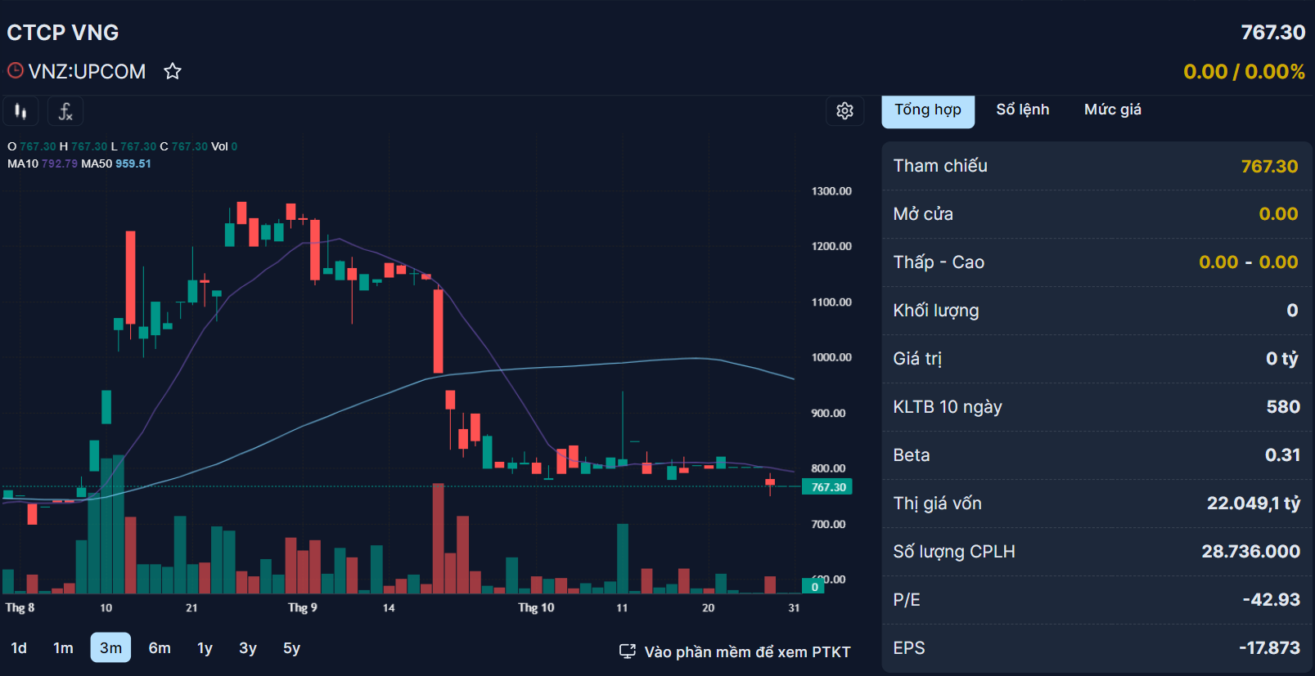Image resolution: width=1315 pixels, height=676 pixels.
Task: Select the 6m timeframe
Action: pyautogui.click(x=160, y=648)
